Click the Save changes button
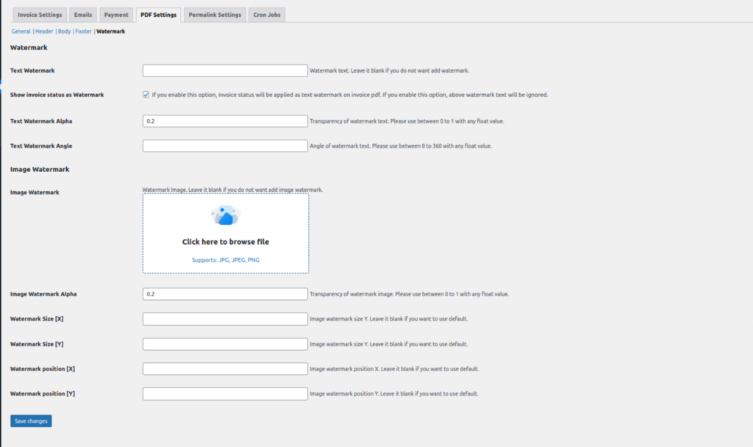 tap(30, 421)
